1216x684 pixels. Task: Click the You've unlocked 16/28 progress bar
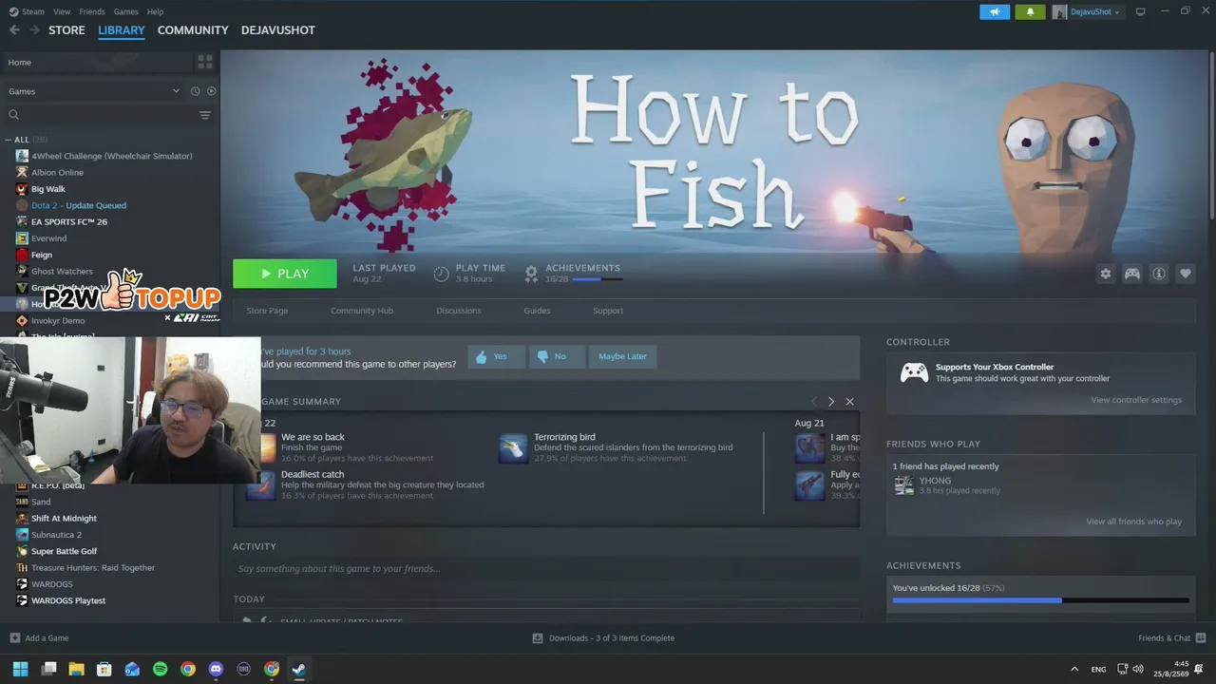tap(1041, 600)
